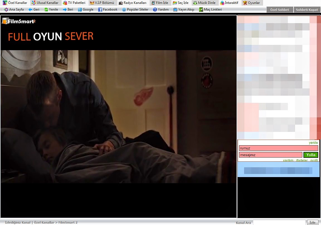This screenshot has width=321, height=225.
Task: Click the V.İ.P Bölümü crown icon
Action: (x=92, y=3)
